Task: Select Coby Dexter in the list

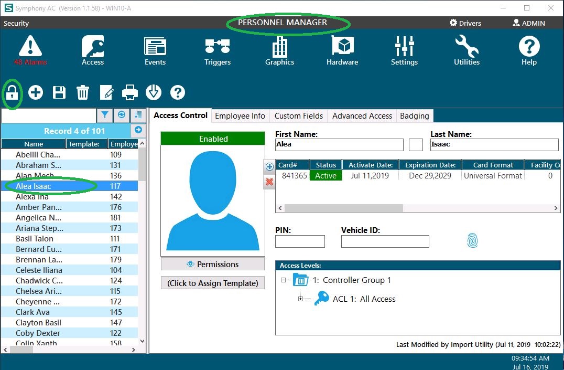Action: pos(69,333)
